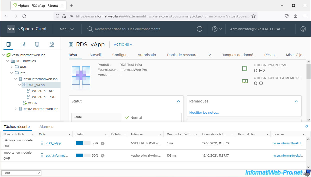Open the browser Pocket save icon
Screen dimensions: 311x177
click(x=287, y=16)
